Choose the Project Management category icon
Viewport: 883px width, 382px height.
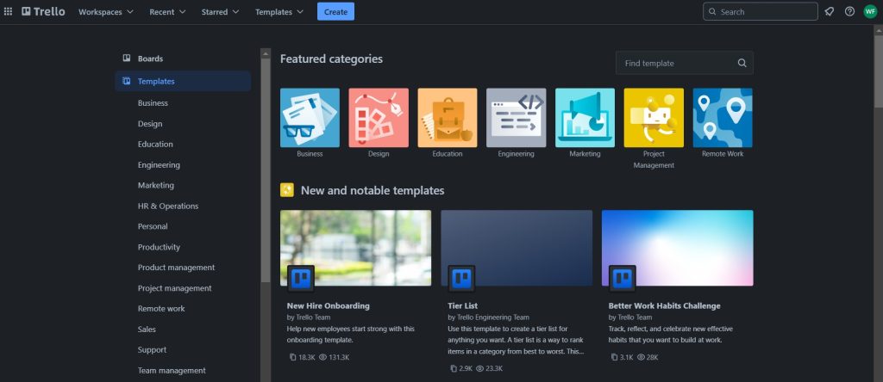pos(654,118)
